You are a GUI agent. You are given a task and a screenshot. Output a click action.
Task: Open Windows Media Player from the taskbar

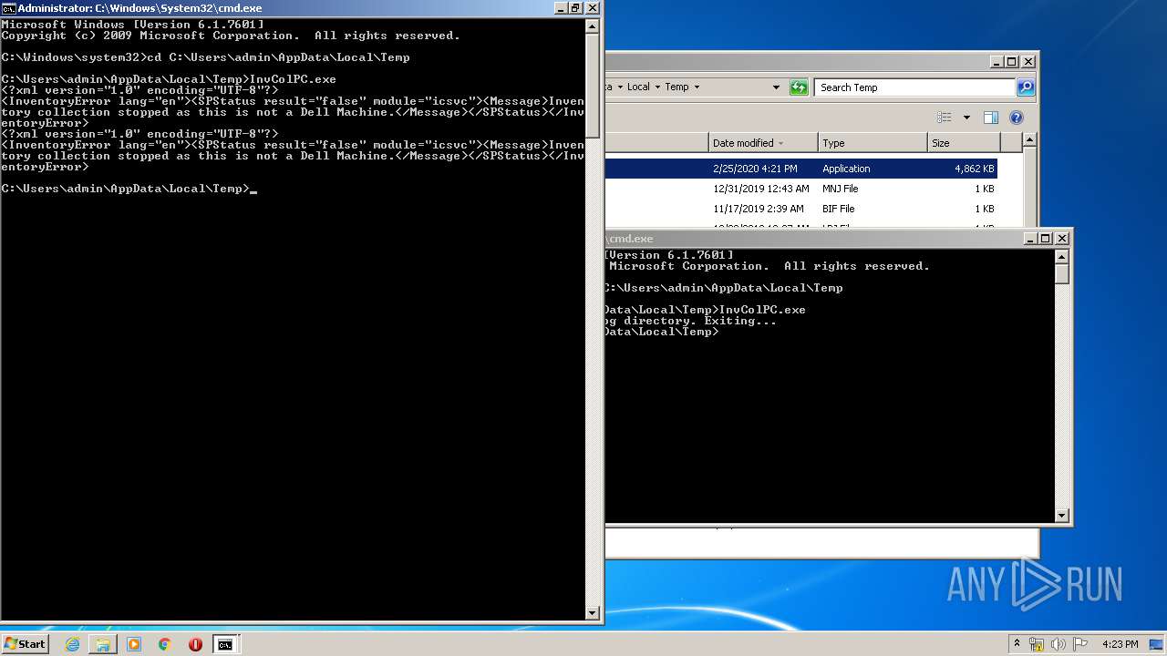pos(134,644)
